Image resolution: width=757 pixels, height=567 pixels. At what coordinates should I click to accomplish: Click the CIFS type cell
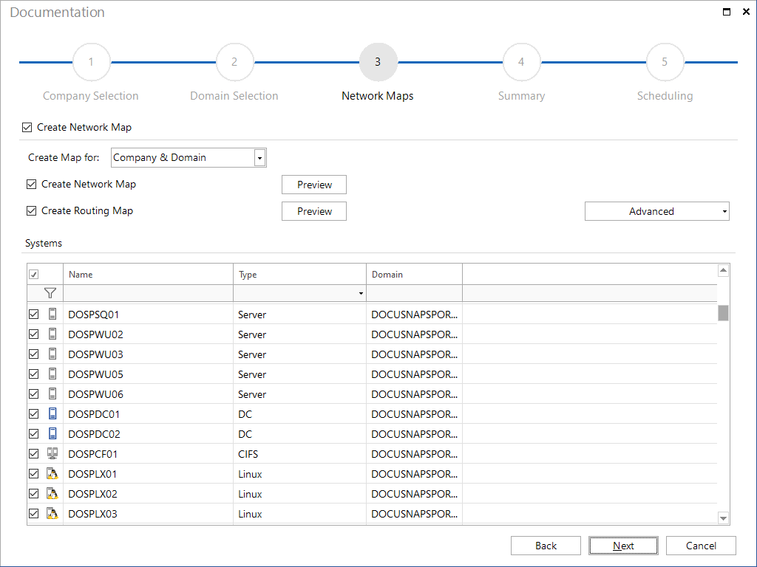[x=300, y=454]
